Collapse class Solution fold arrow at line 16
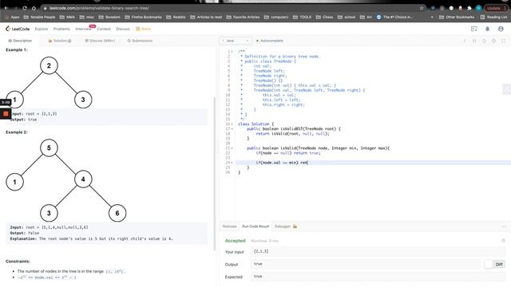 [x=232, y=124]
